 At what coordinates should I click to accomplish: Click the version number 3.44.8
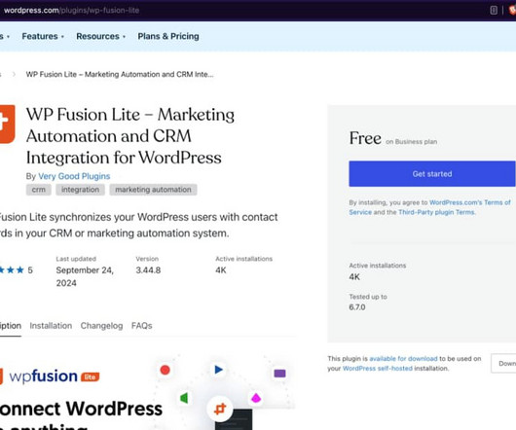click(148, 270)
